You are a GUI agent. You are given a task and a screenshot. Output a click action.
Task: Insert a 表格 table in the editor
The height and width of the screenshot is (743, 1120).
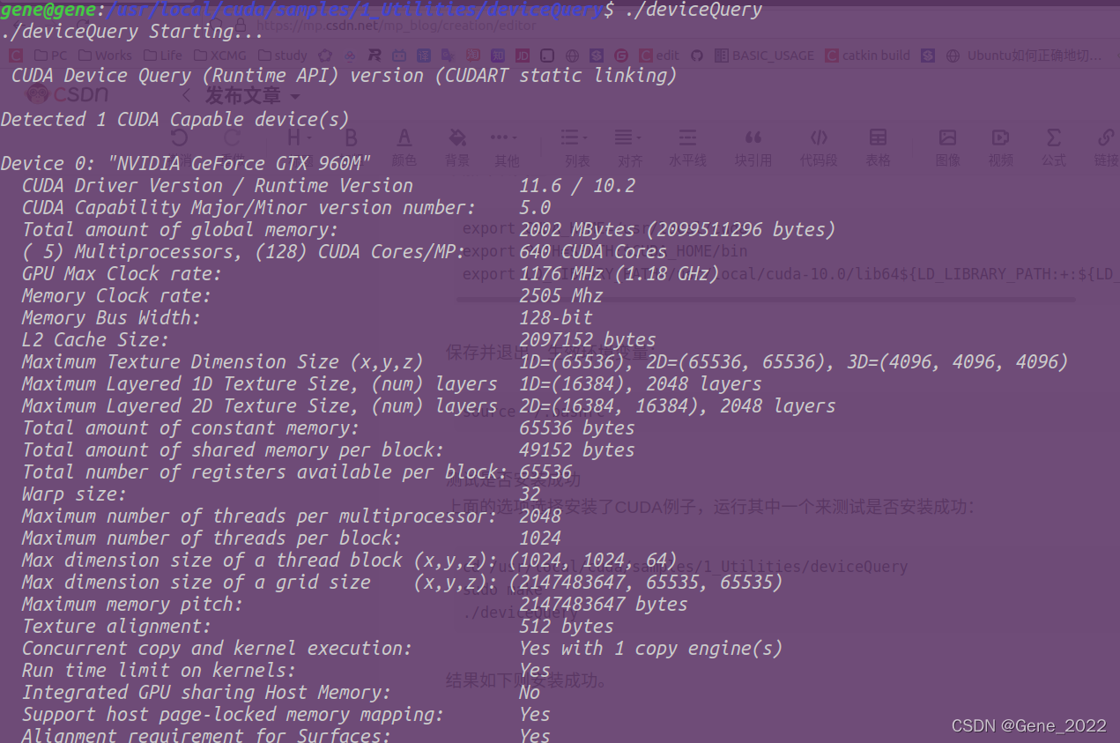pyautogui.click(x=878, y=146)
